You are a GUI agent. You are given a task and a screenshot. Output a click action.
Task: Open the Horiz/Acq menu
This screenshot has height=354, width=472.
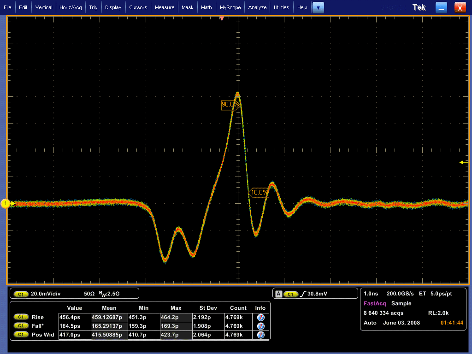(71, 7)
